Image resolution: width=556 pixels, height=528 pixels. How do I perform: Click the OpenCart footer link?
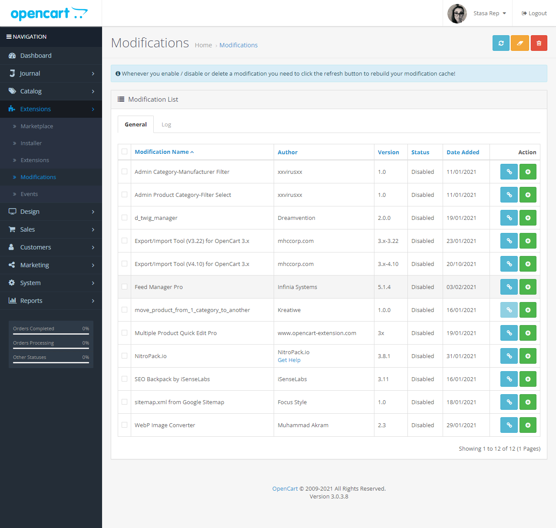click(x=285, y=488)
